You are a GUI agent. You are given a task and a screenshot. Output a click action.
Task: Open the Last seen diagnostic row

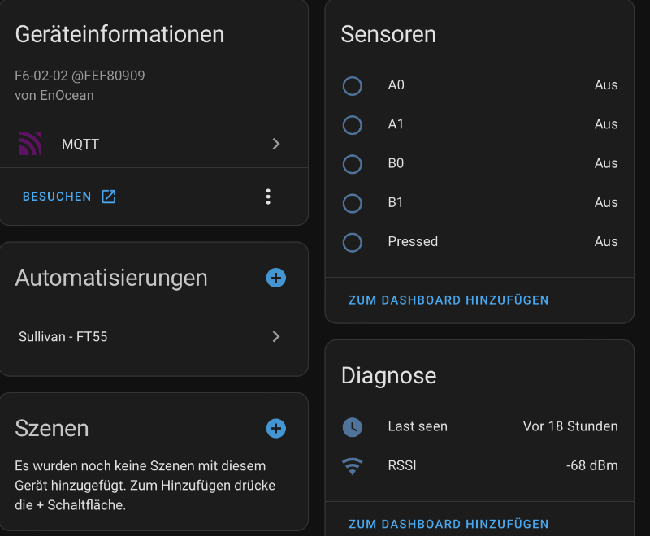(x=479, y=426)
